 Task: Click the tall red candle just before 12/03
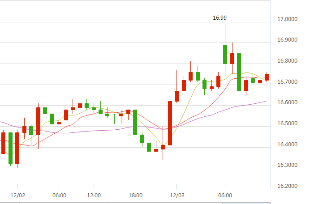click(x=170, y=123)
